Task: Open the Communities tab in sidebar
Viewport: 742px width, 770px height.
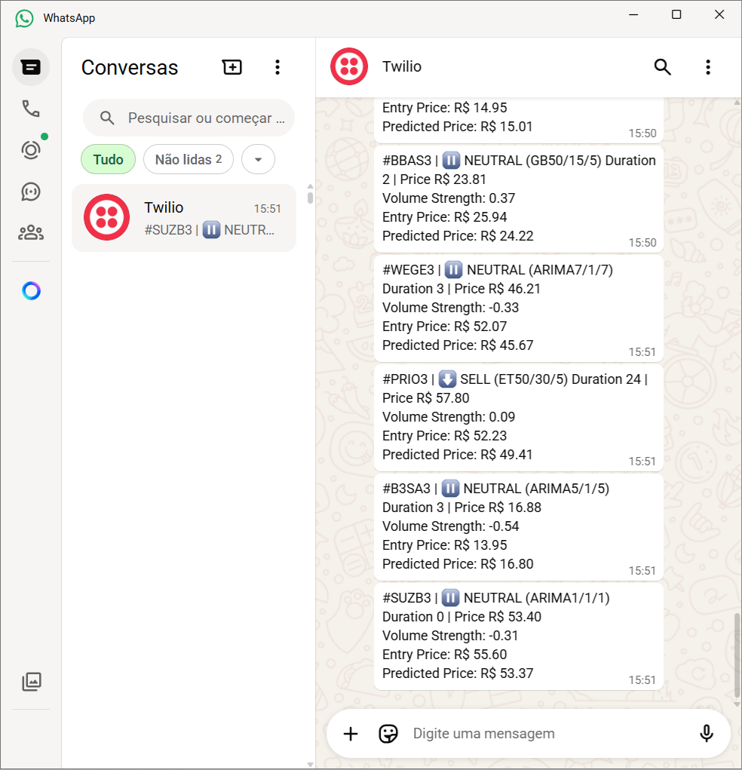Action: coord(30,232)
